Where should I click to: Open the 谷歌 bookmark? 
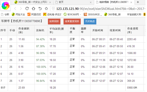pos(5,14)
